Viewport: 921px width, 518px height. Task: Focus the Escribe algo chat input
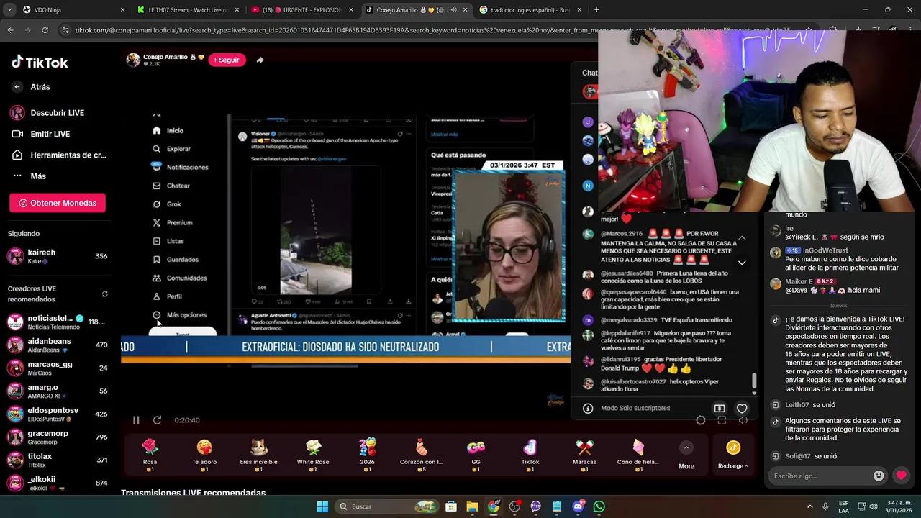coord(820,476)
